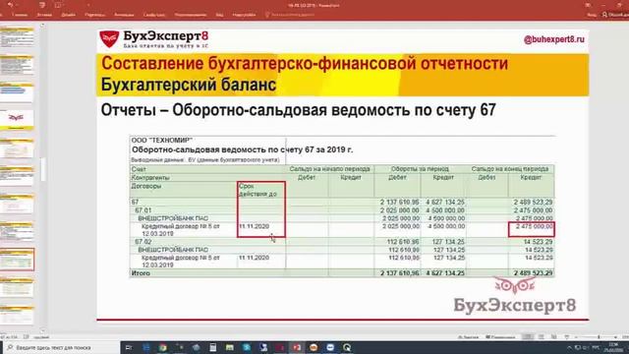Click the taskbar clock and date
629x354 pixels.
pyautogui.click(x=613, y=347)
